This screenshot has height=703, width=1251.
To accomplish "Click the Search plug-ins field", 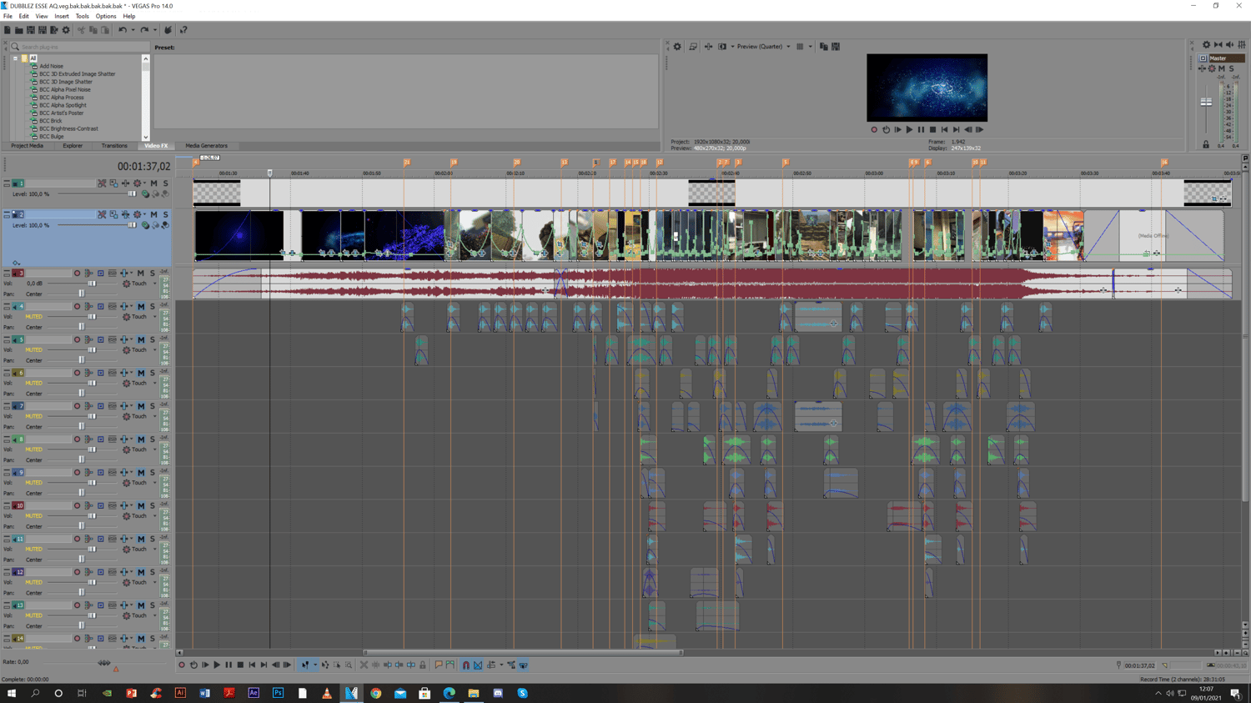I will coord(80,47).
